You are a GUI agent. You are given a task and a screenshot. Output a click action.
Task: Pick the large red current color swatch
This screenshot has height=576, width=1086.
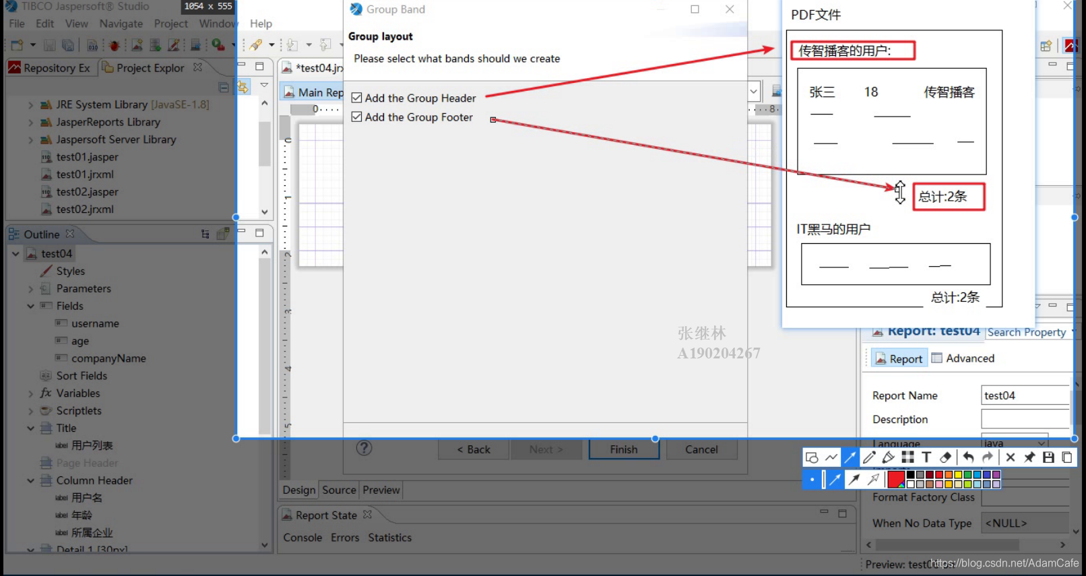pyautogui.click(x=896, y=479)
